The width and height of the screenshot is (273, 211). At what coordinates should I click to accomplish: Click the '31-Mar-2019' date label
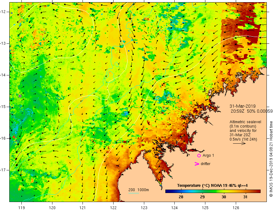(243, 106)
